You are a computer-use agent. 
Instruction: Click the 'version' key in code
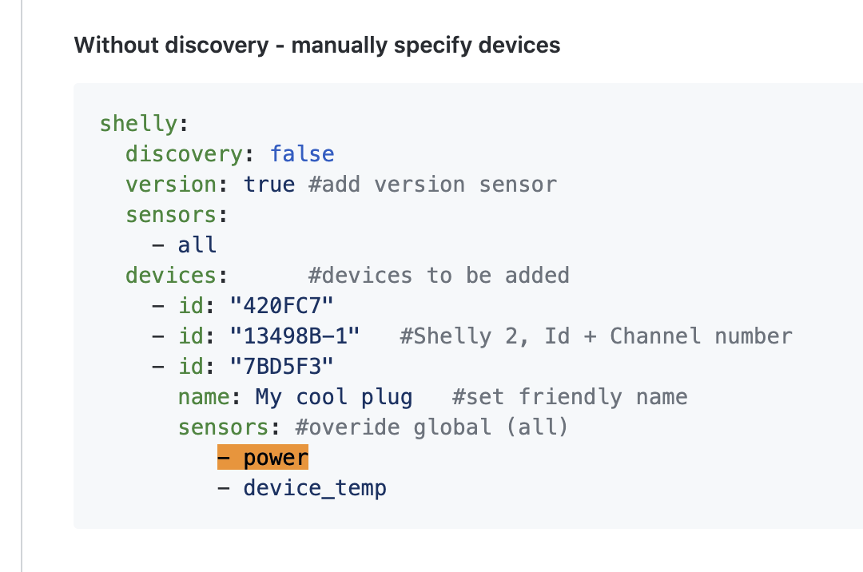click(171, 185)
